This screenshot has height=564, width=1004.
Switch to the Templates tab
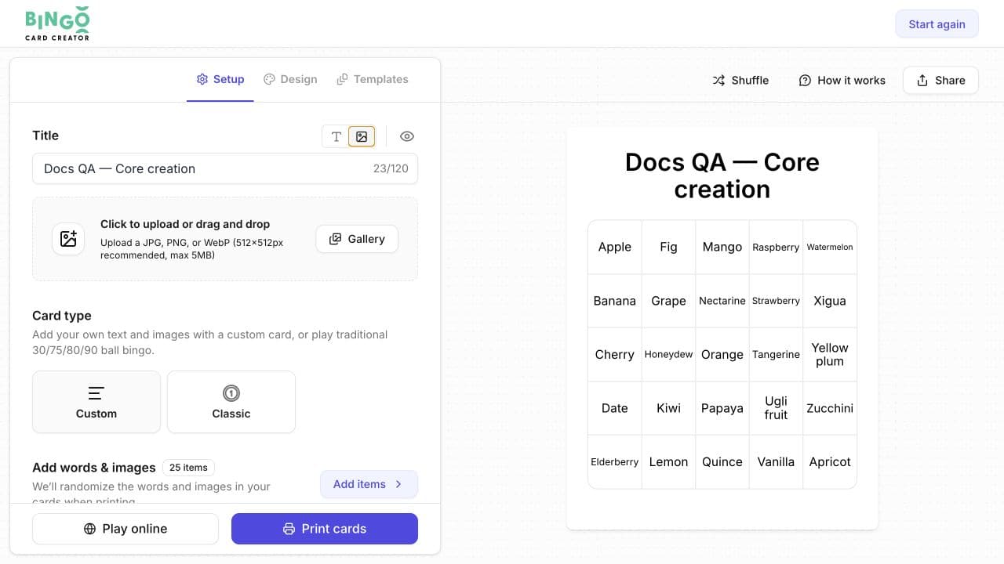(373, 79)
